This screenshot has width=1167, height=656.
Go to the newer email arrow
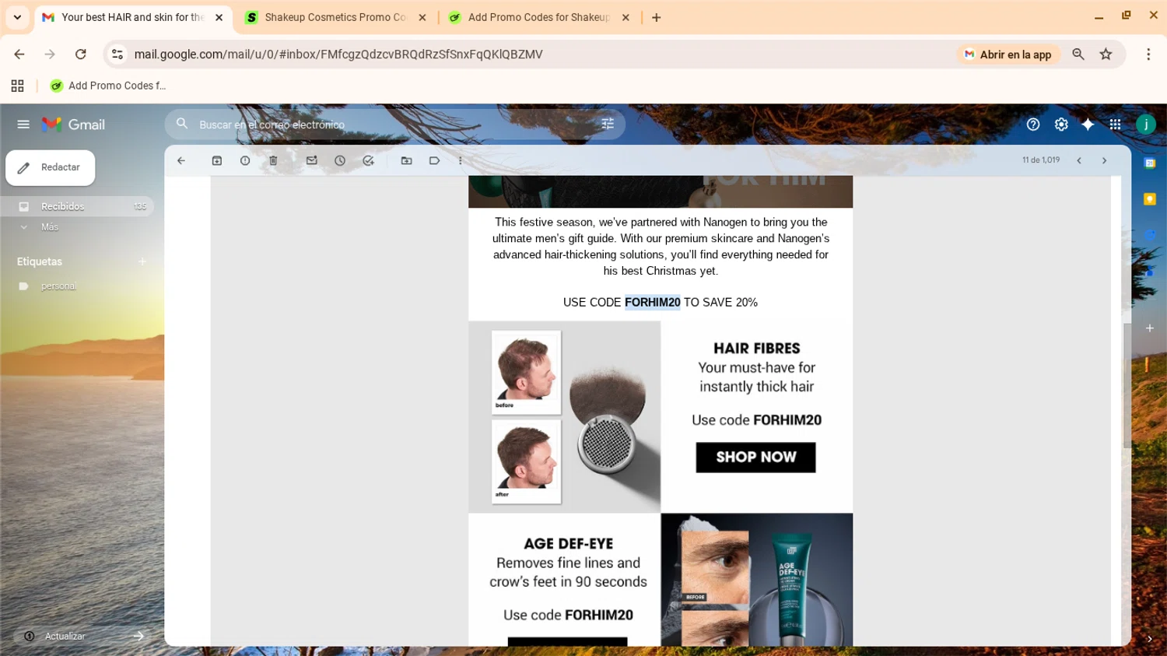point(1079,160)
